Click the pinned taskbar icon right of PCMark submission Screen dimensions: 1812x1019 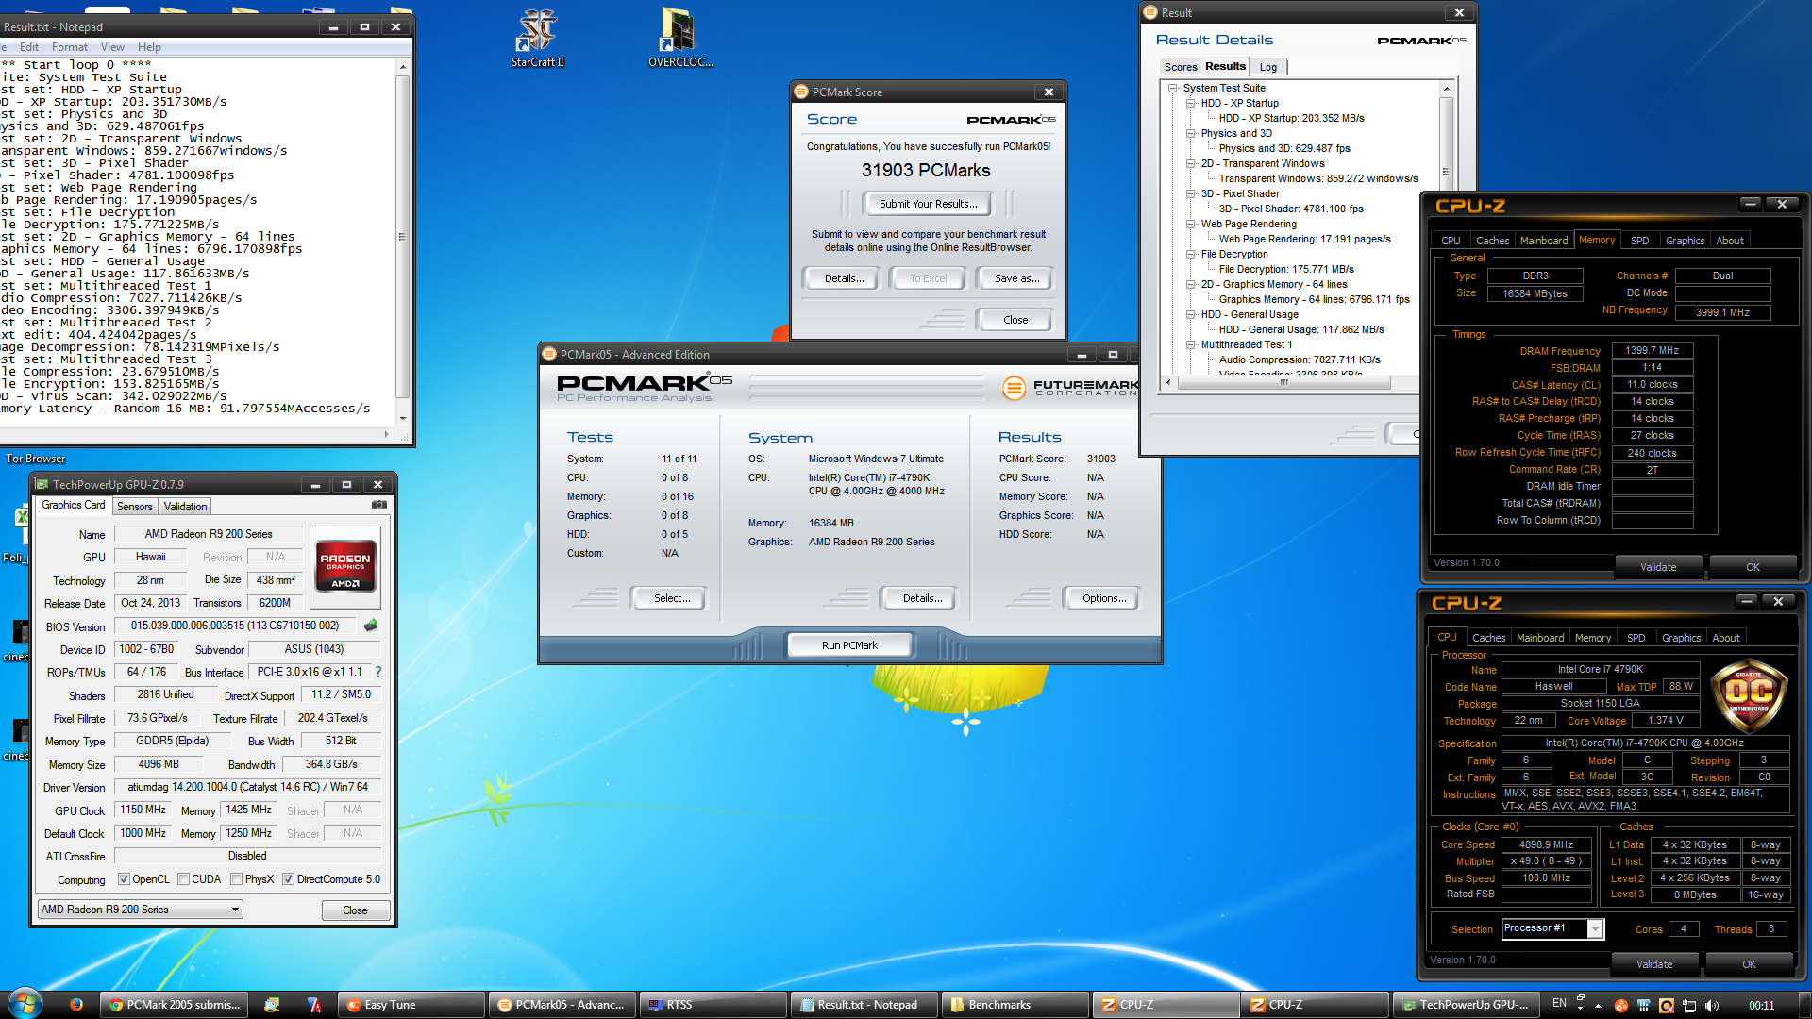click(272, 1005)
